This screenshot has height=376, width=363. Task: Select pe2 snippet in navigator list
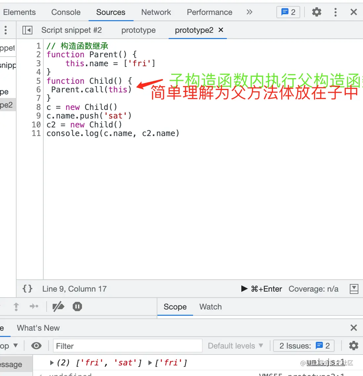pos(8,105)
